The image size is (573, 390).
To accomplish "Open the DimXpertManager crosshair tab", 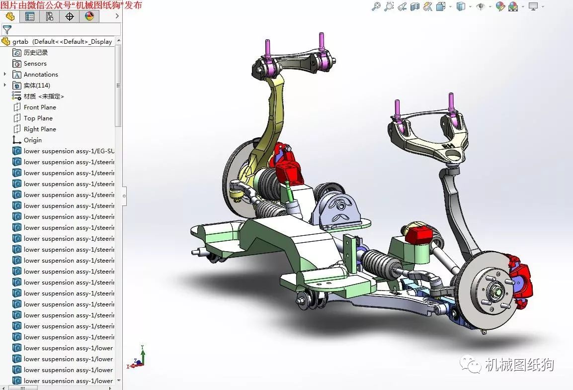I will tap(69, 16).
